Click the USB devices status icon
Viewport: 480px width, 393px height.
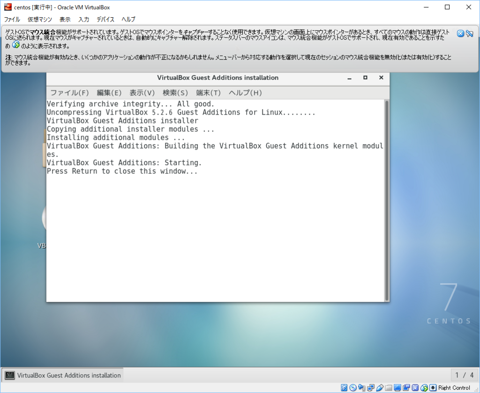point(380,388)
